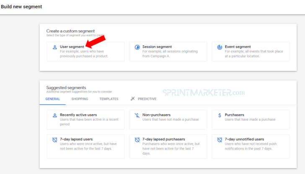Click the 7-day unnotified users clock icon
Image resolution: width=305 pixels, height=174 pixels.
(220, 139)
